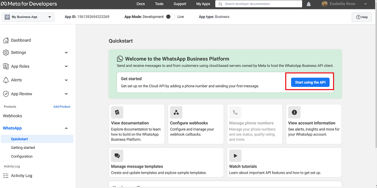This screenshot has width=377, height=188.
Task: Open Webhooks product in sidebar
Action: coord(12,116)
